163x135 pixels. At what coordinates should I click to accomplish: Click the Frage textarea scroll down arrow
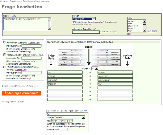49,28
